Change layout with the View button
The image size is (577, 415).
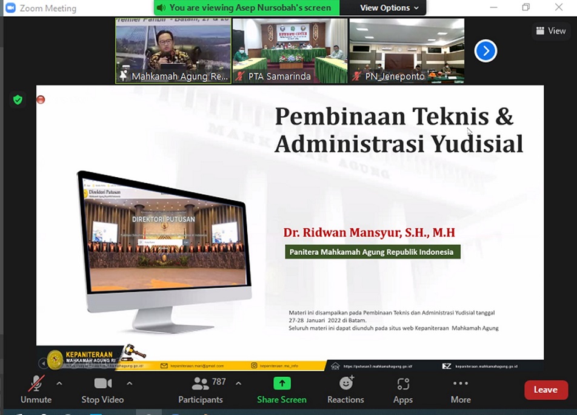(x=551, y=31)
